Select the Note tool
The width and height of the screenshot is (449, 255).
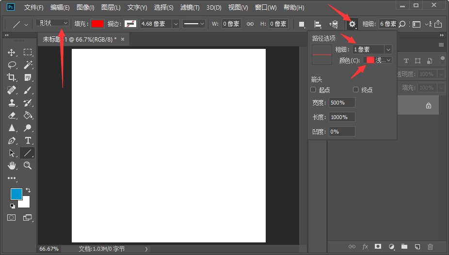point(28,77)
